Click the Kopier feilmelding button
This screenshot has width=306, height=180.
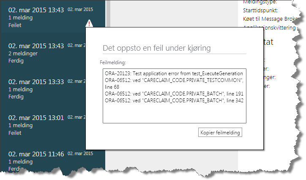(x=220, y=133)
